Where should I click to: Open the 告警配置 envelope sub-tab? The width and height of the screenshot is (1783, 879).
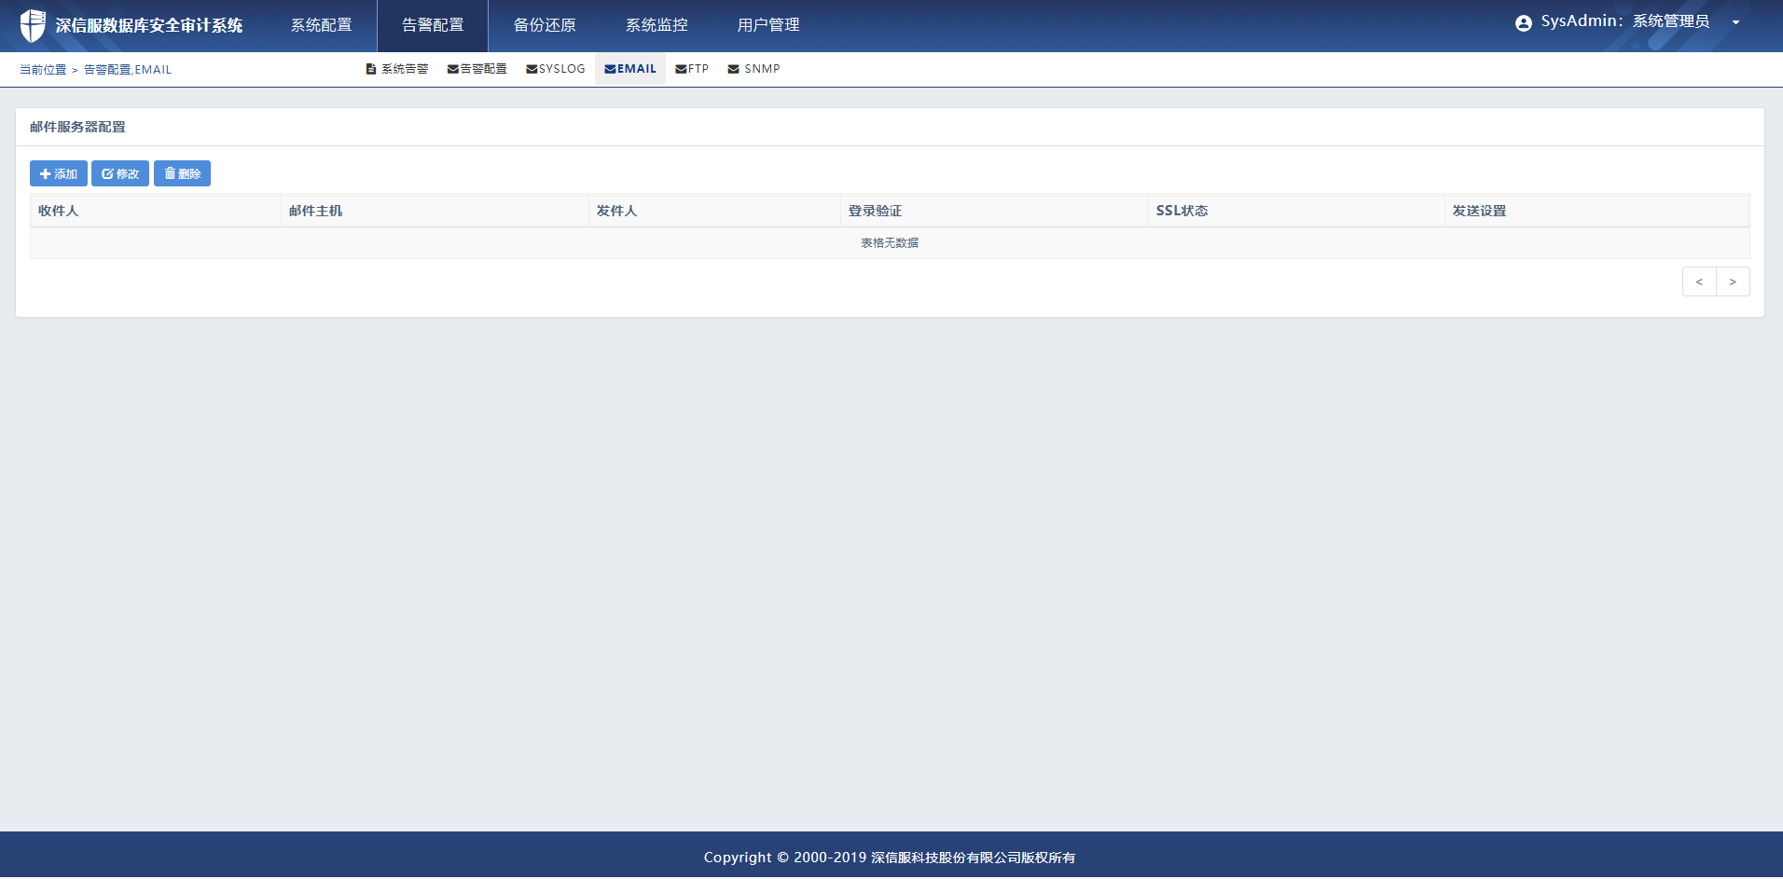click(477, 69)
